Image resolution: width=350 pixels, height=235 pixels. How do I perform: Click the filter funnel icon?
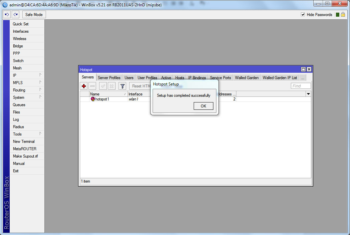click(123, 86)
